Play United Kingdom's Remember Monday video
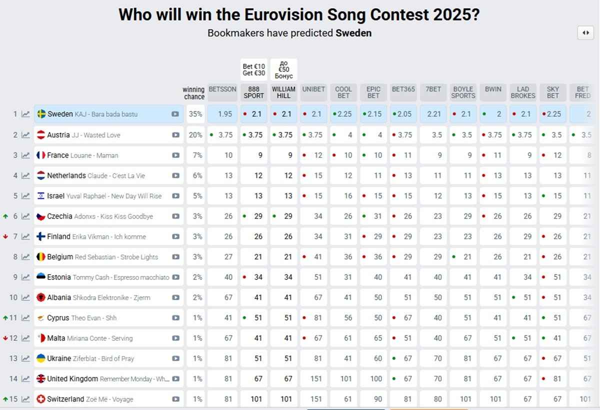The image size is (600, 410). [x=175, y=379]
